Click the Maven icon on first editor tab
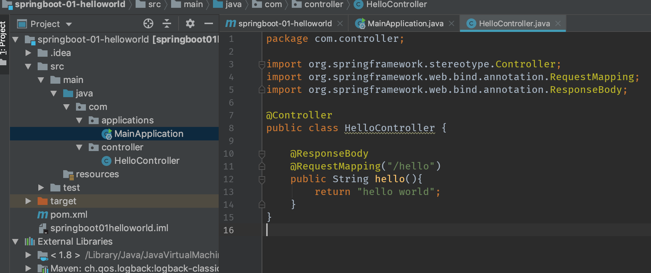This screenshot has width=651, height=273. tap(231, 23)
